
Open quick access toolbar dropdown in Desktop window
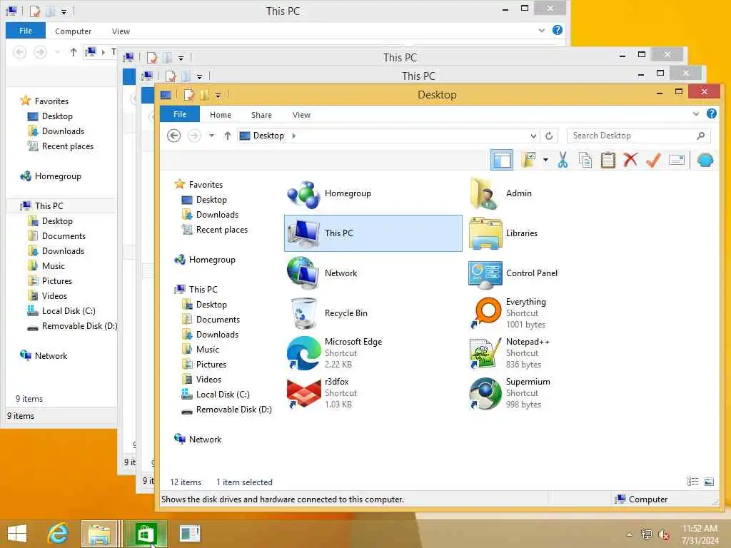click(x=218, y=95)
